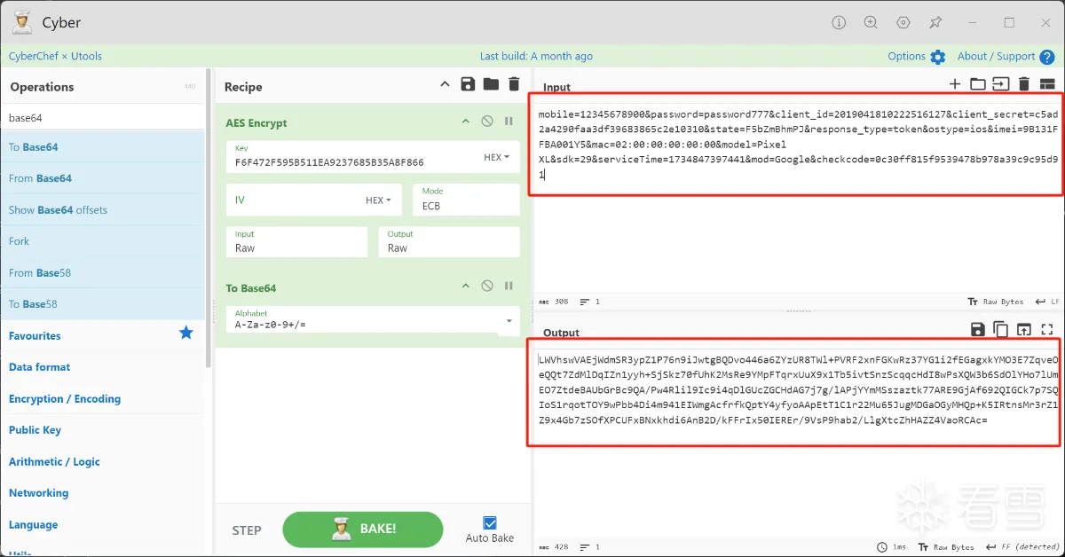Toggle the Auto Bake checkbox
1065x557 pixels.
pos(490,523)
